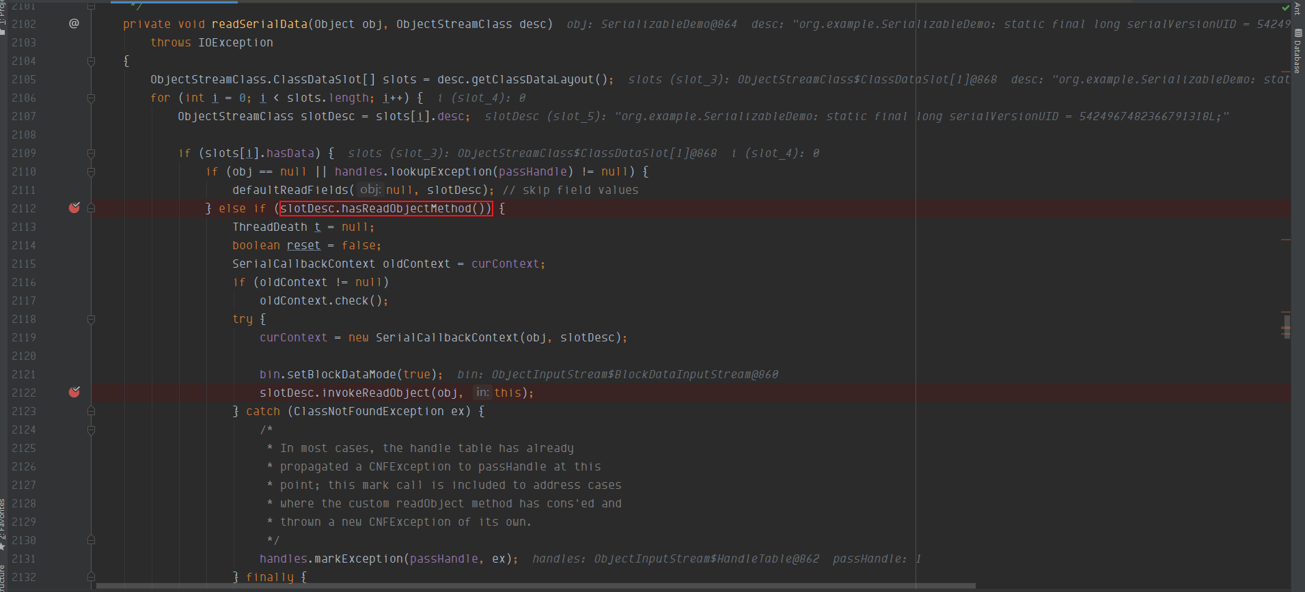The width and height of the screenshot is (1305, 592).
Task: Click the 'reset' variable on line 2114
Action: tap(303, 245)
